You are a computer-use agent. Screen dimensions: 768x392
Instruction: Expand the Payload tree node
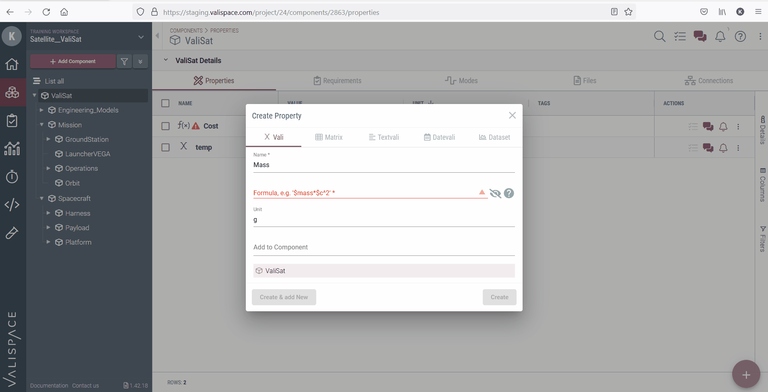(x=48, y=227)
